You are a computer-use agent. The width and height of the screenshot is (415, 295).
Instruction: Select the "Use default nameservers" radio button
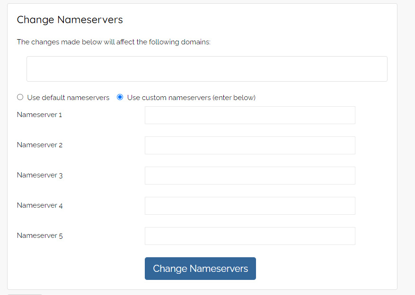tap(20, 97)
